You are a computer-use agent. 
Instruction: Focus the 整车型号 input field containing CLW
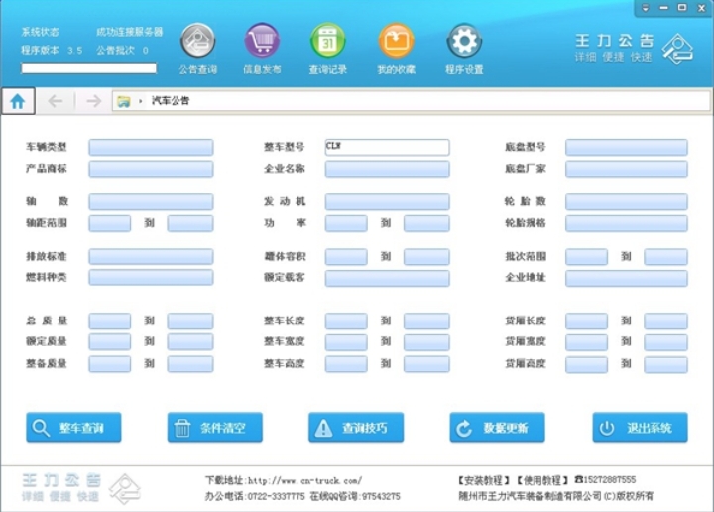click(x=387, y=147)
